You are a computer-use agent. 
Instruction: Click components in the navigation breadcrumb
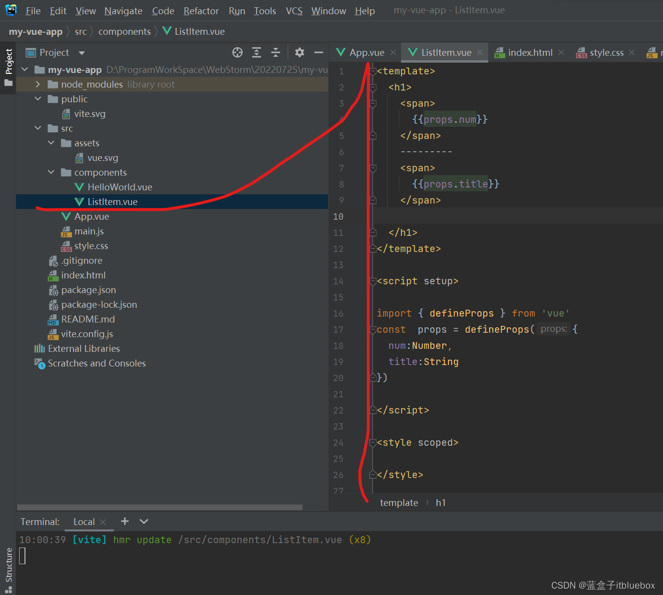[124, 32]
